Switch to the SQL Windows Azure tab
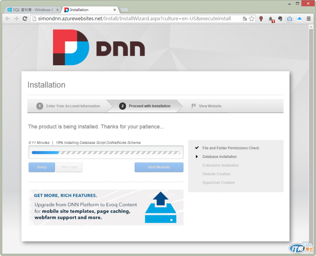The height and width of the screenshot is (256, 316). tap(33, 9)
